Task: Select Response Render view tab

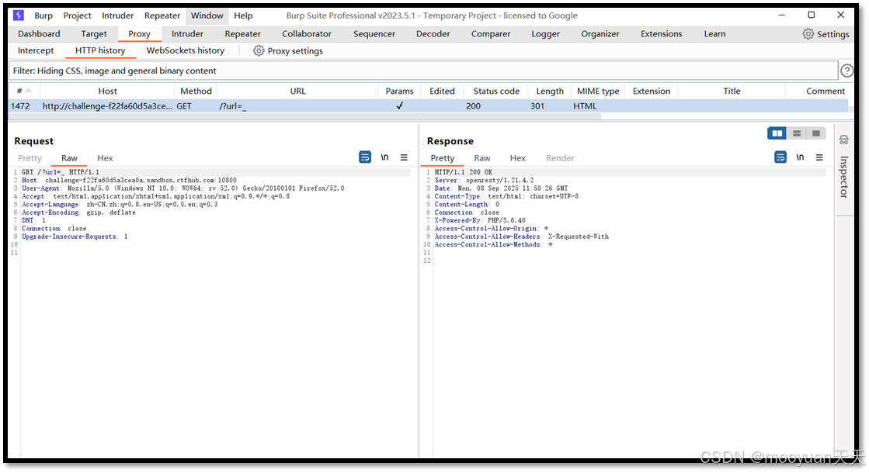Action: [x=560, y=157]
